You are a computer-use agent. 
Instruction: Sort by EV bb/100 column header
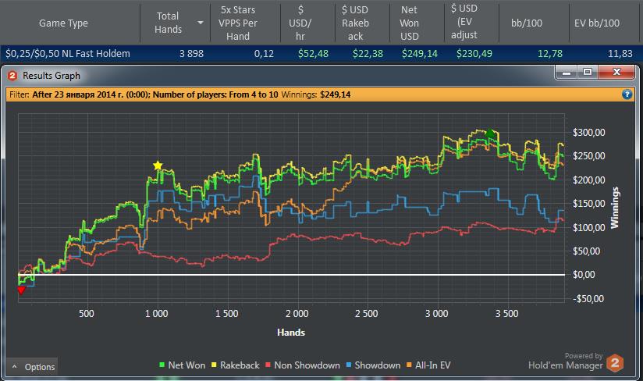[x=597, y=23]
